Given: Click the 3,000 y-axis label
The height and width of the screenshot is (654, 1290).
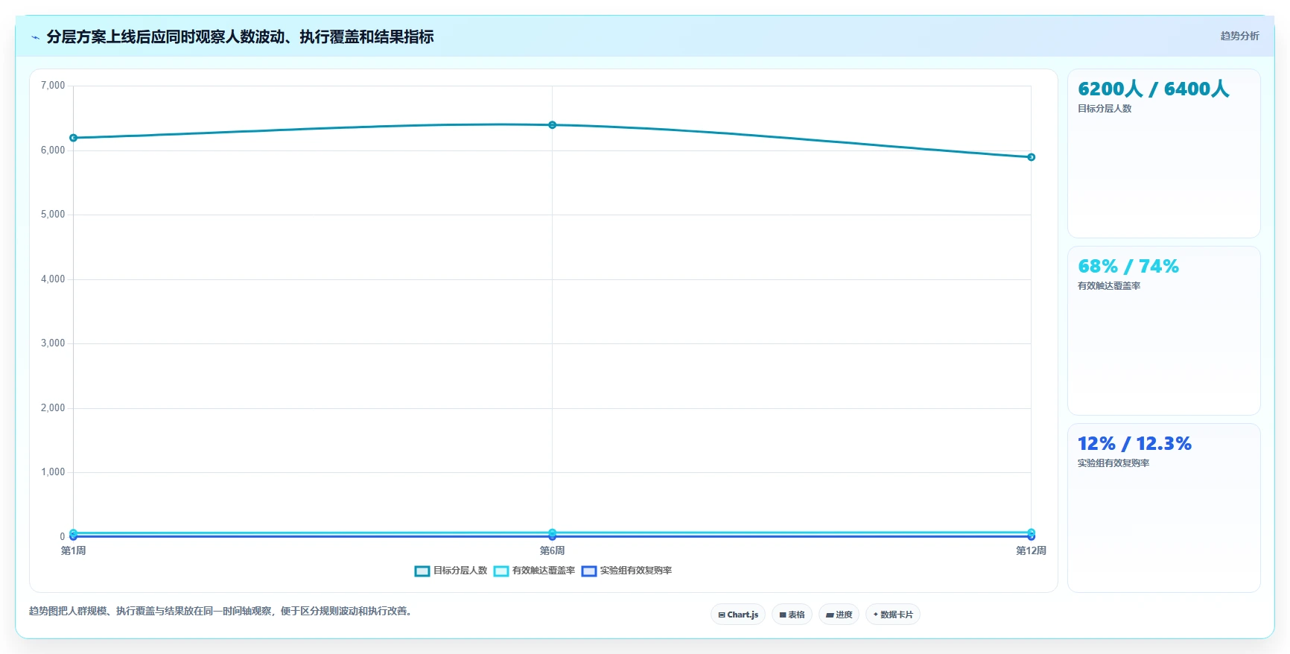Looking at the screenshot, I should 53,343.
